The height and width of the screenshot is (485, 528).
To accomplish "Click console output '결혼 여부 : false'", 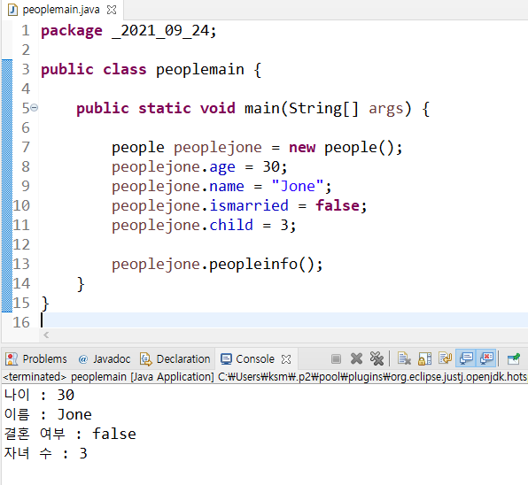I will pyautogui.click(x=70, y=434).
